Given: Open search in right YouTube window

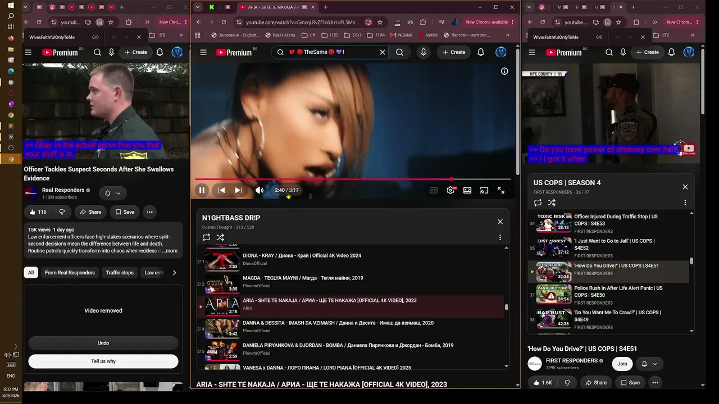Looking at the screenshot, I should (x=609, y=52).
